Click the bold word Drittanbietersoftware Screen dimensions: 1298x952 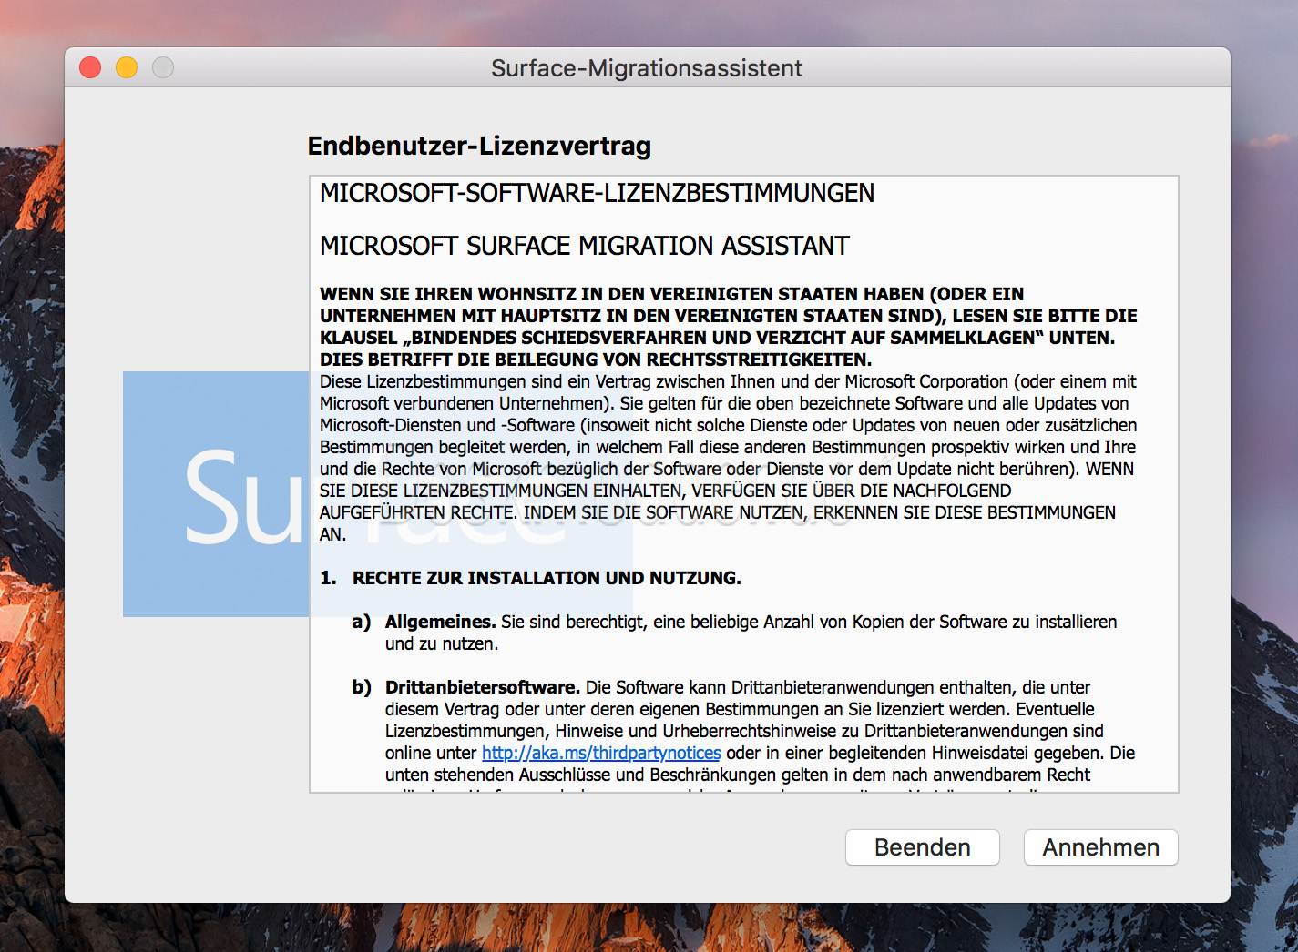pyautogui.click(x=483, y=687)
